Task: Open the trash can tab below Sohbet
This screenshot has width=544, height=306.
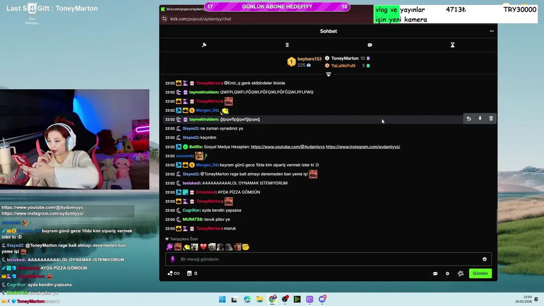Action: coord(287,45)
